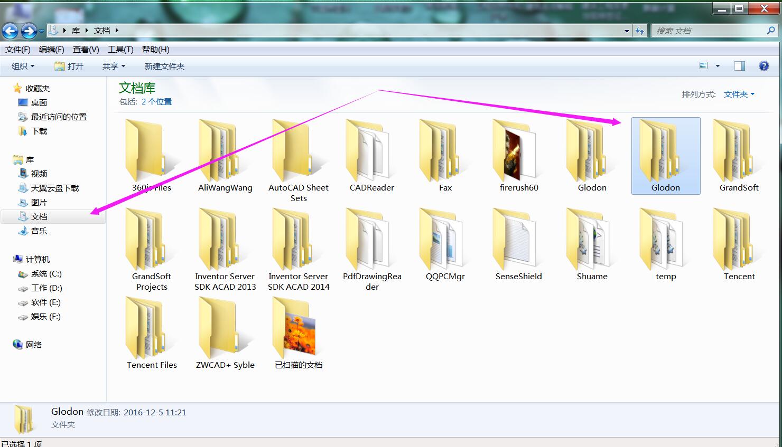Viewport: 782px width, 447px height.
Task: Open the 工具(T) menu
Action: pos(120,49)
